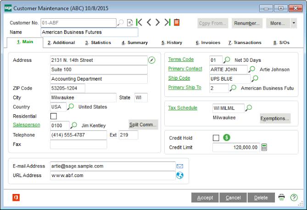Click the ZIP Code field
Image resolution: width=307 pixels, height=210 pixels.
point(67,88)
